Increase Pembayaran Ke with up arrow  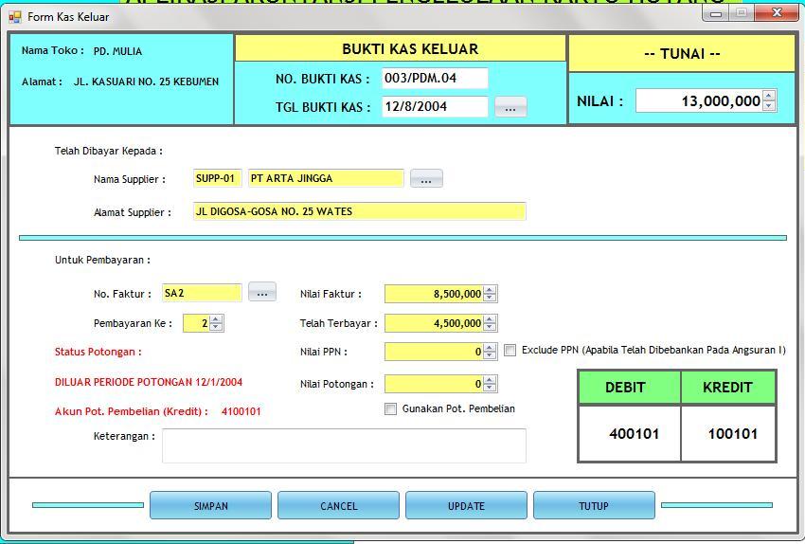[x=216, y=319]
